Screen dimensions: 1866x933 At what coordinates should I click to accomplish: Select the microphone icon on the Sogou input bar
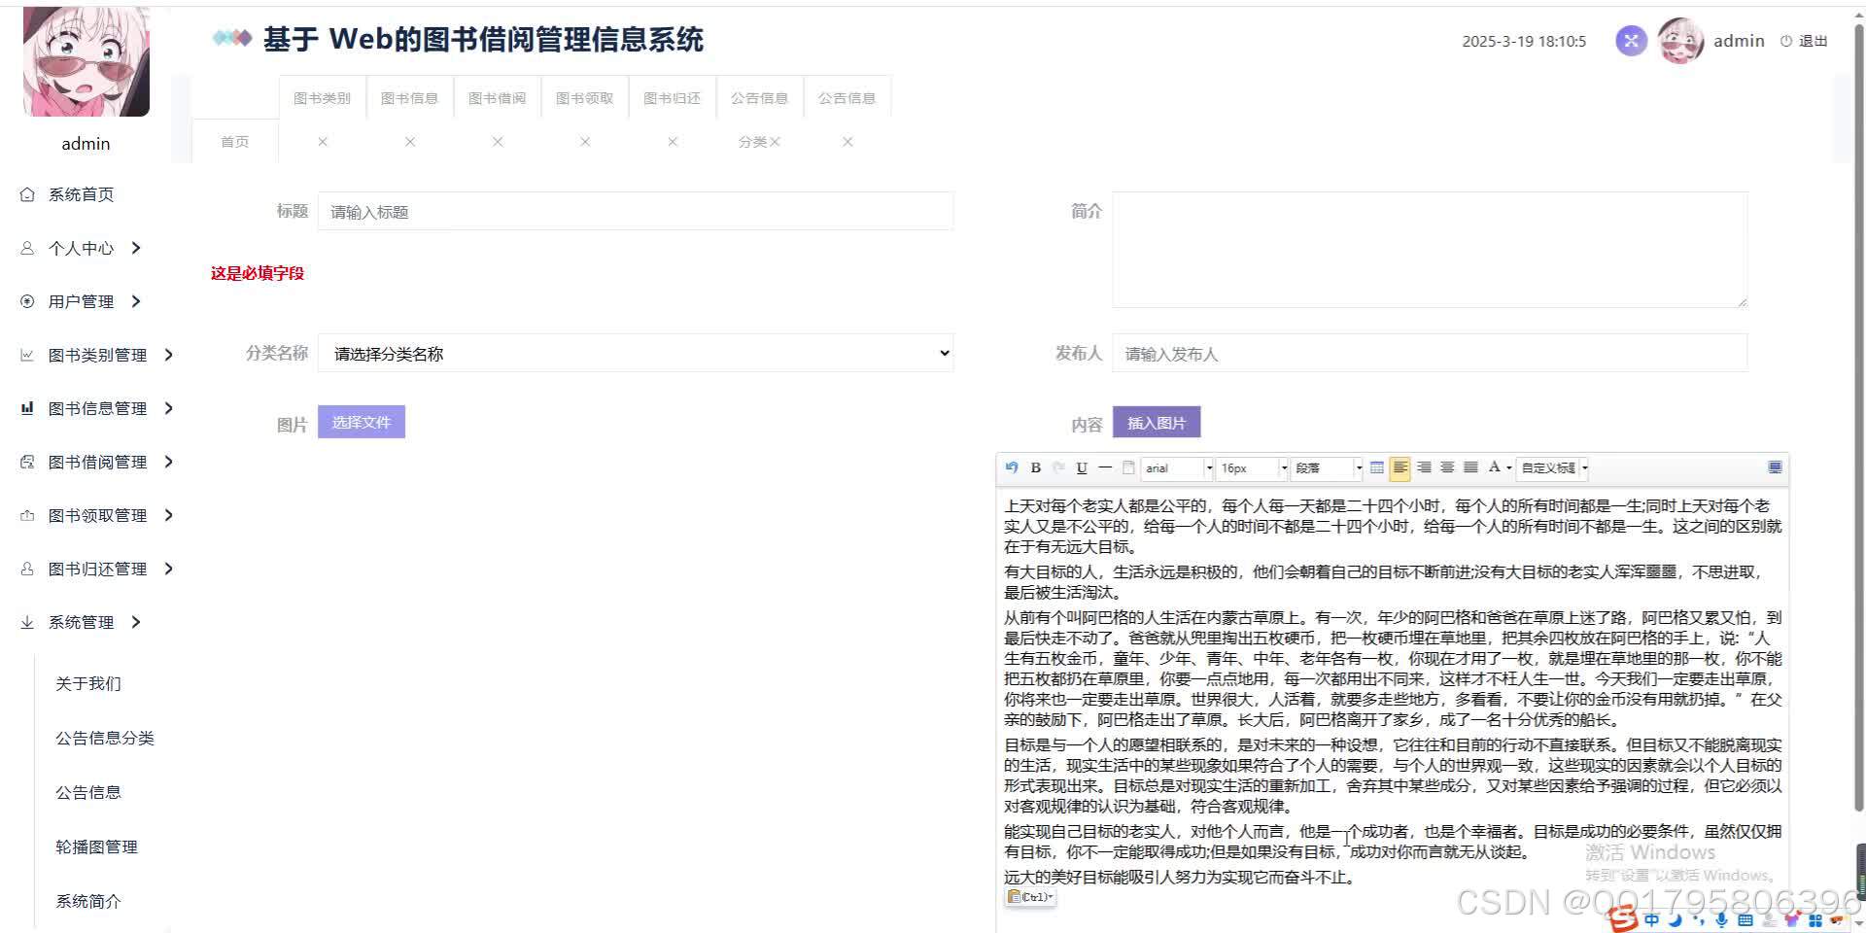click(1721, 919)
